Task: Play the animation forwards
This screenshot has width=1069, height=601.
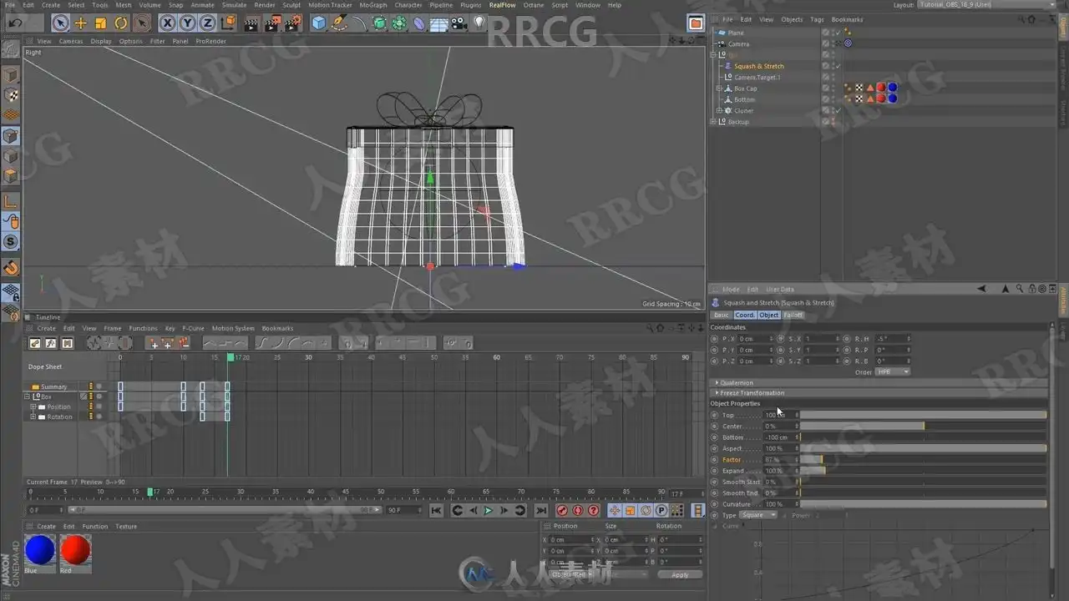Action: point(489,511)
